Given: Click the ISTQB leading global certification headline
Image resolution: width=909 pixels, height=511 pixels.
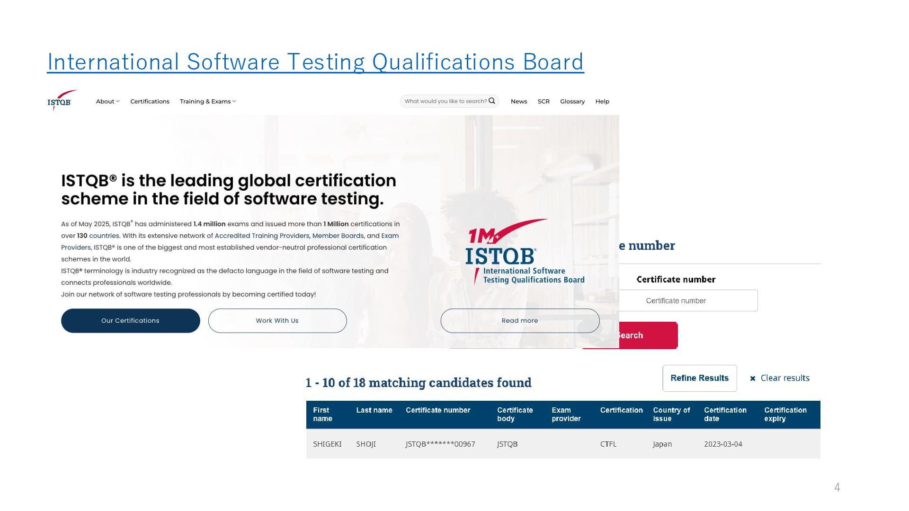Looking at the screenshot, I should tap(229, 189).
